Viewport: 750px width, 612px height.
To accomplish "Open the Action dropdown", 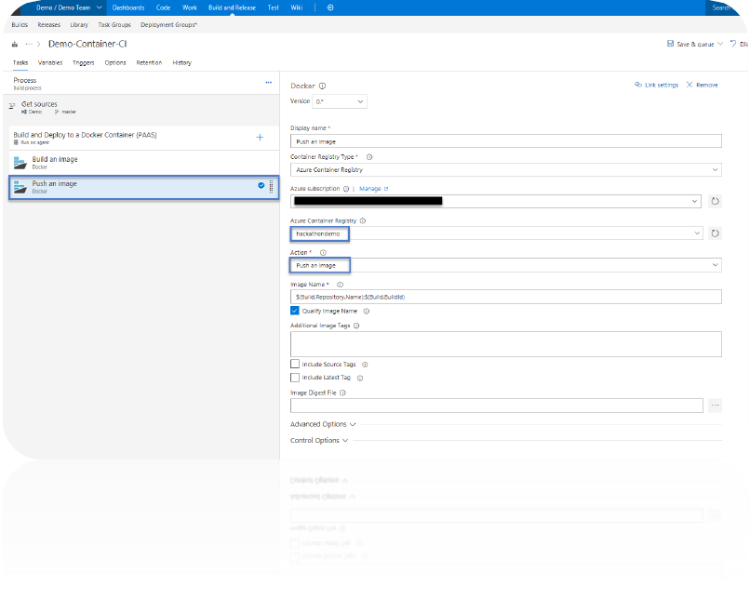I will (506, 265).
